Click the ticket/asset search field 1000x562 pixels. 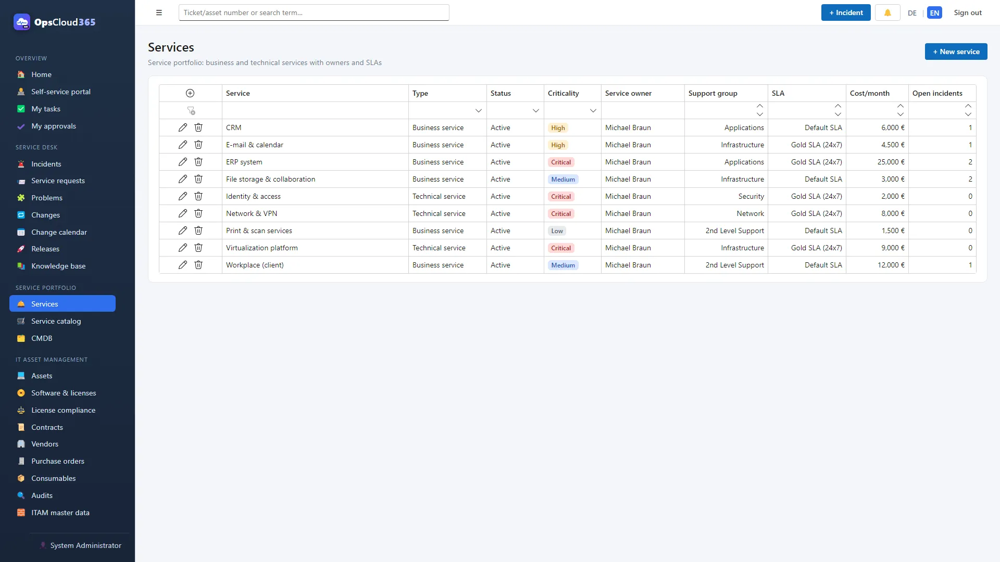314,12
